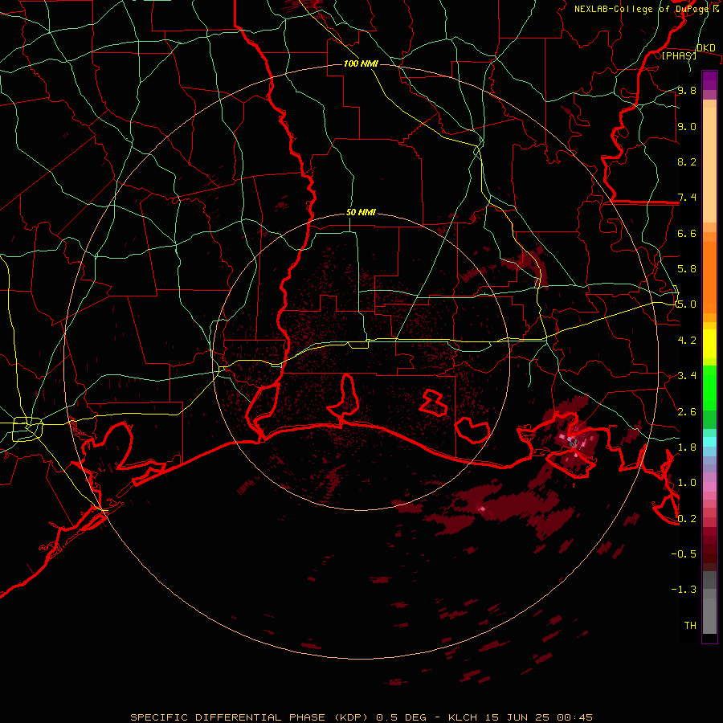Pick the bright green segment of the color bar
The image size is (723, 723).
[709, 387]
